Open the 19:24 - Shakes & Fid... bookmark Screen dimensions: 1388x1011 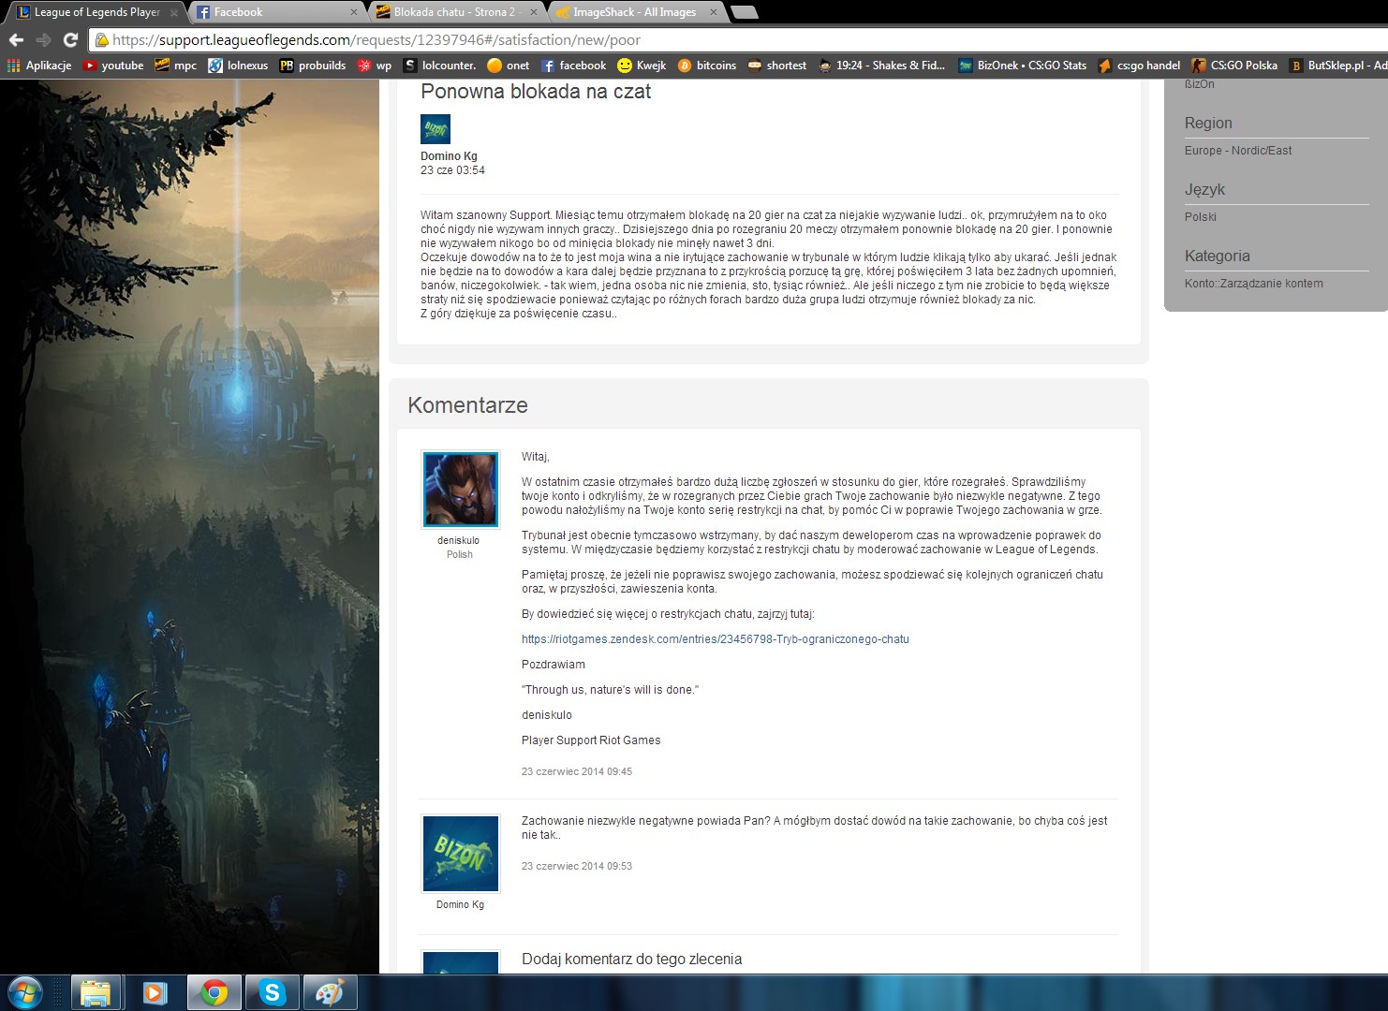(881, 66)
